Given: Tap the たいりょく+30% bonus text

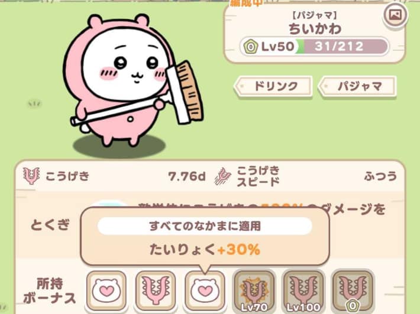Looking at the screenshot, I should click(x=205, y=249).
